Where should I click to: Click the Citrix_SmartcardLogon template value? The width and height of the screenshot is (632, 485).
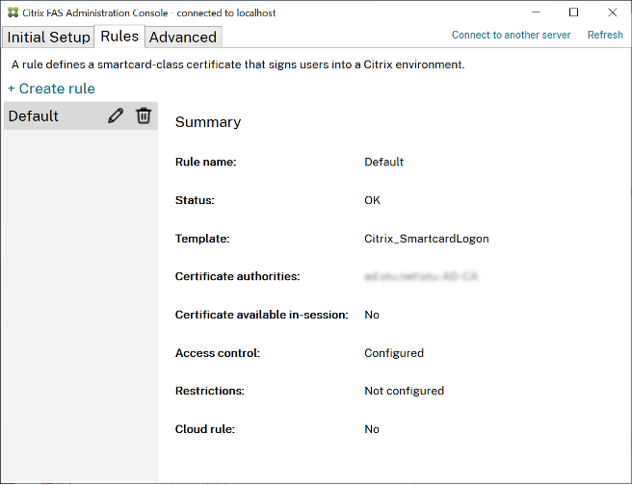[x=426, y=239]
